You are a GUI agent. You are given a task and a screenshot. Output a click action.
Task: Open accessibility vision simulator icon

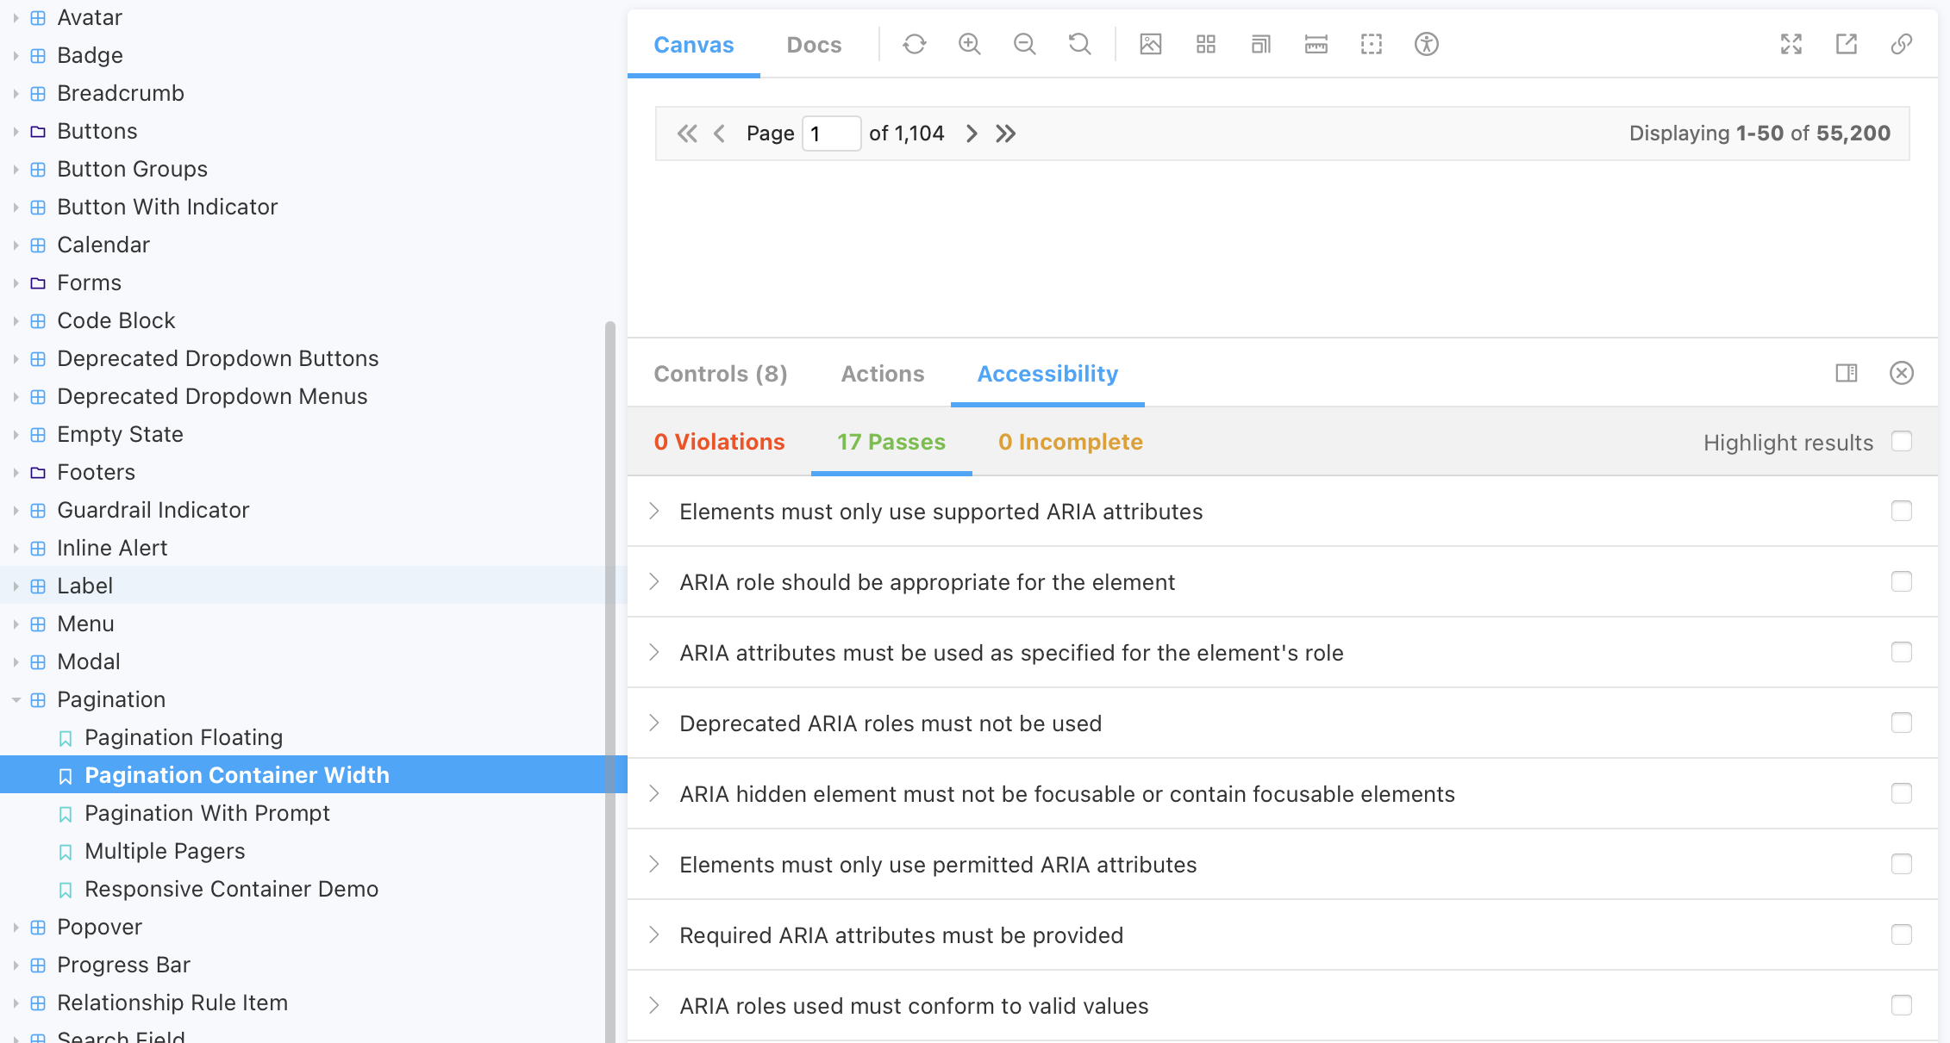(x=1426, y=44)
